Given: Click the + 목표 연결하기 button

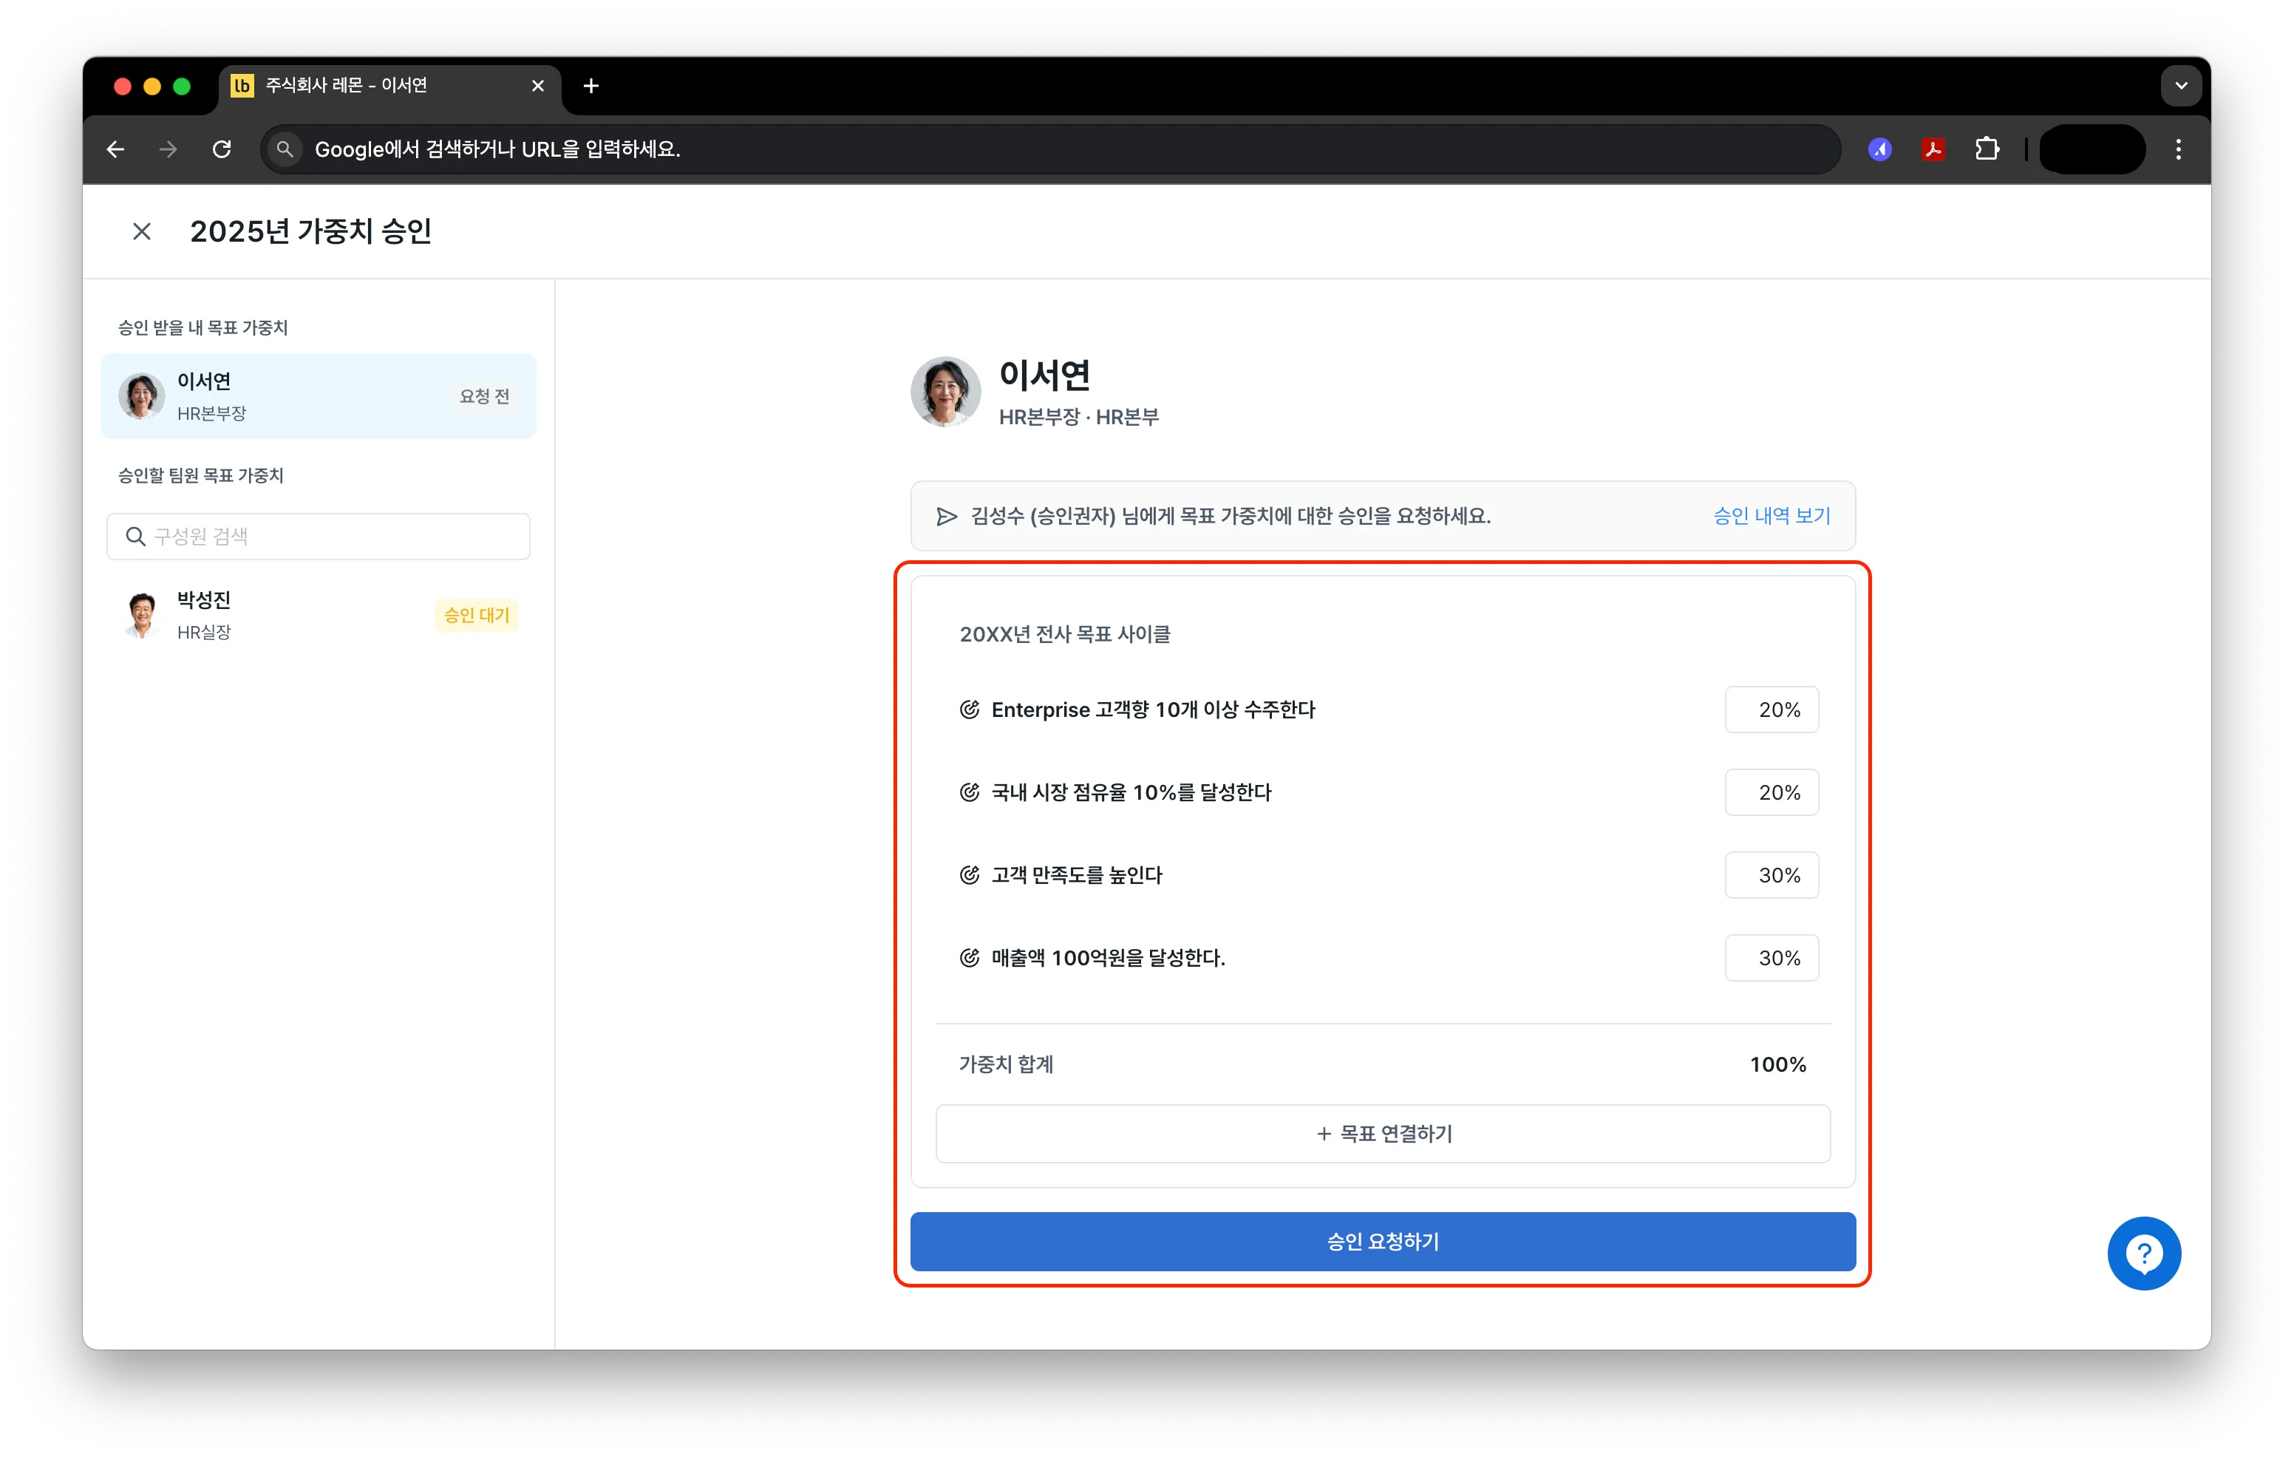Looking at the screenshot, I should [x=1382, y=1134].
